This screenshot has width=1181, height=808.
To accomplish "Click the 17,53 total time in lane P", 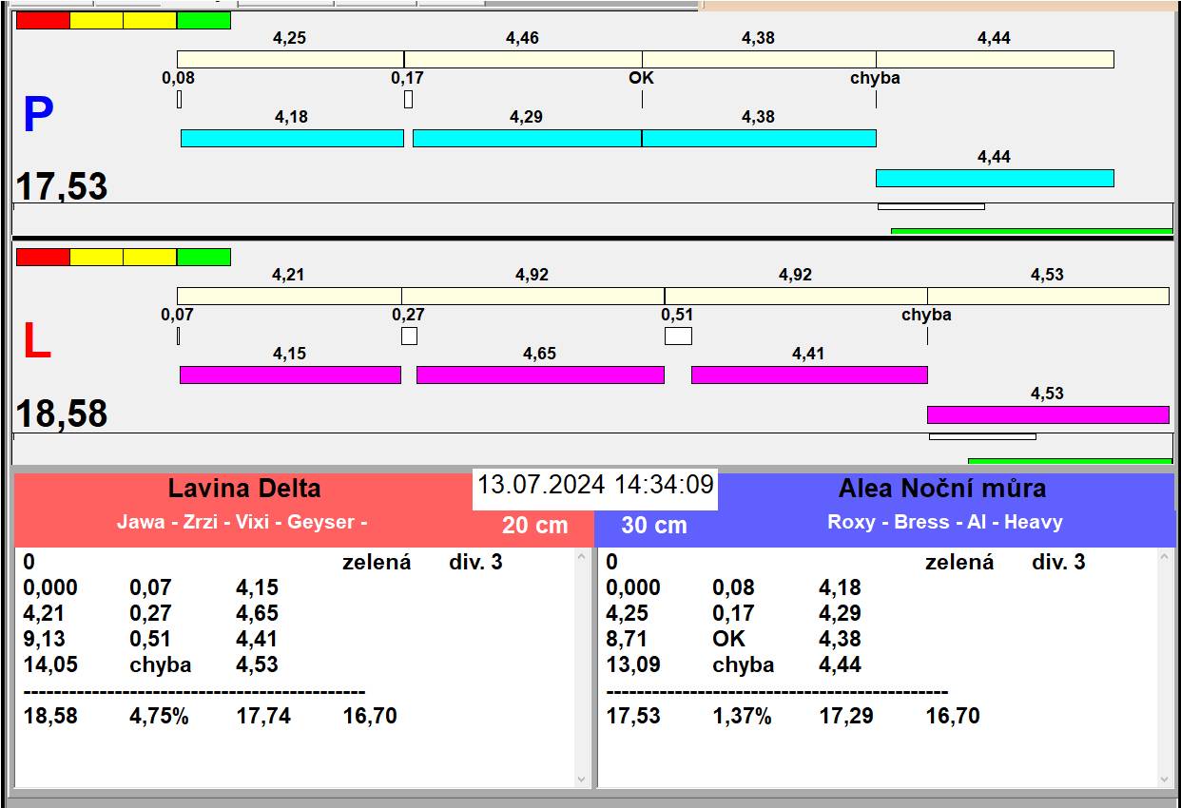I will pos(62,186).
